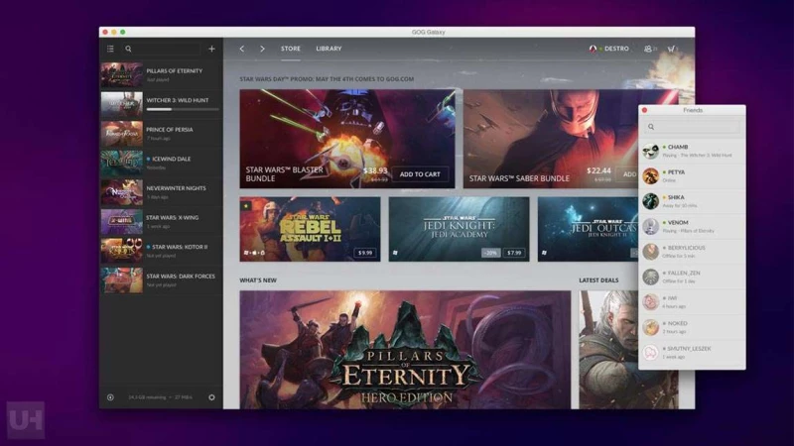Screen dimensions: 794x446
Task: Click the storage remaining status text
Action: tap(160, 397)
